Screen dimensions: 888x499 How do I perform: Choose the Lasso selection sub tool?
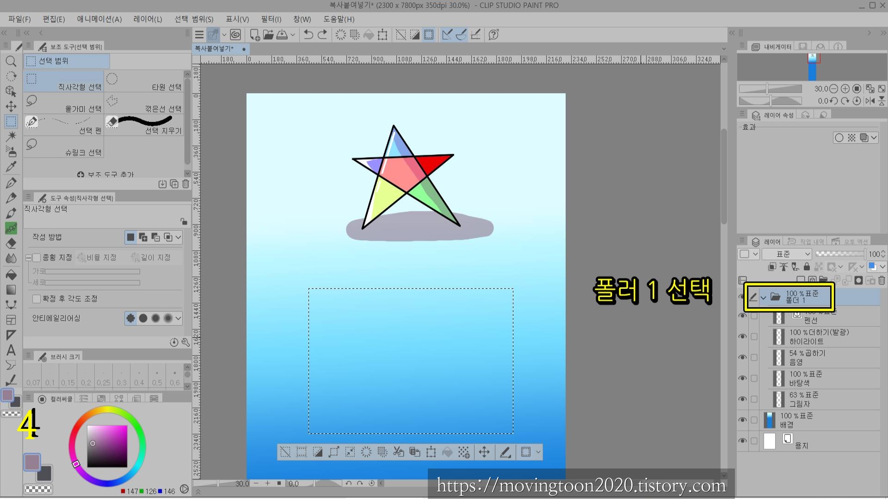pyautogui.click(x=64, y=103)
